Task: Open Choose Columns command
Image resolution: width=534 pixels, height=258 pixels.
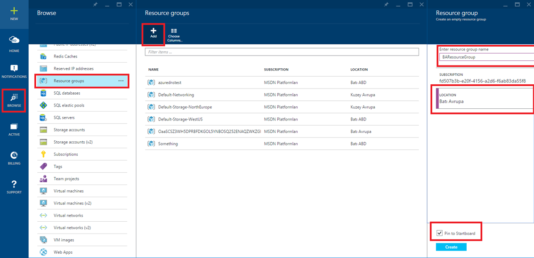Action: coord(175,35)
